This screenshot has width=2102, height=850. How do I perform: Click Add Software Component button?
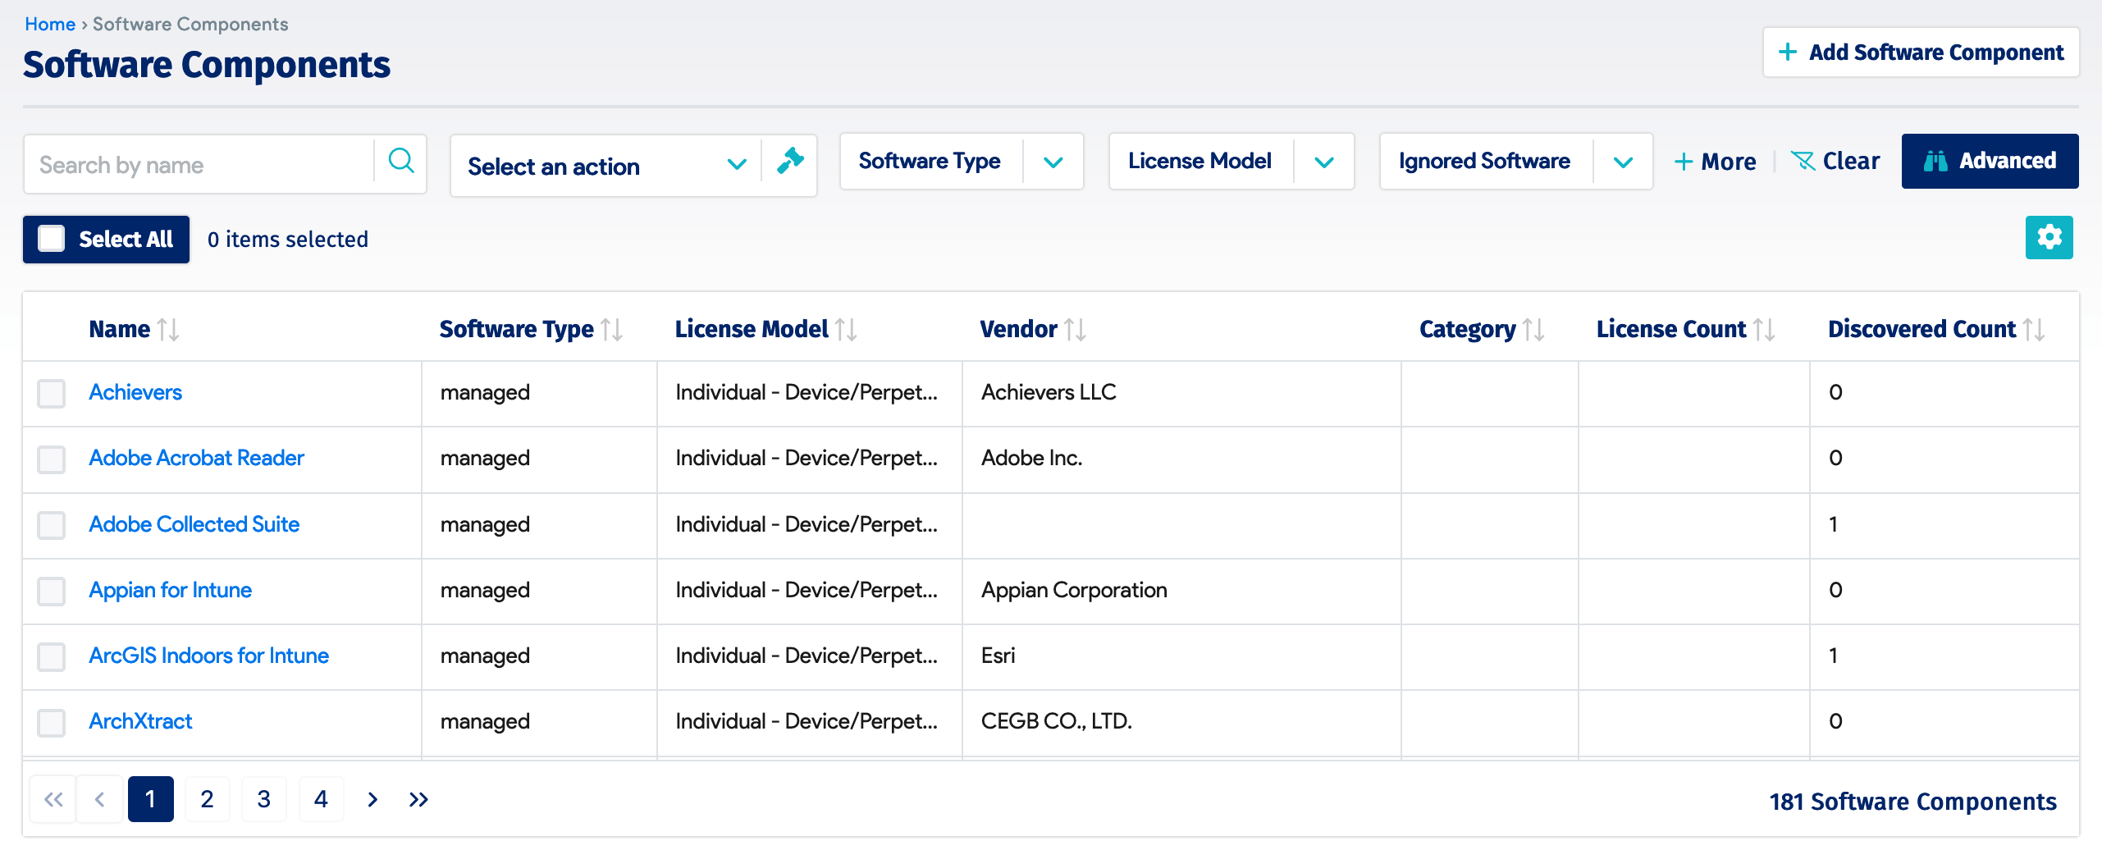[1921, 53]
